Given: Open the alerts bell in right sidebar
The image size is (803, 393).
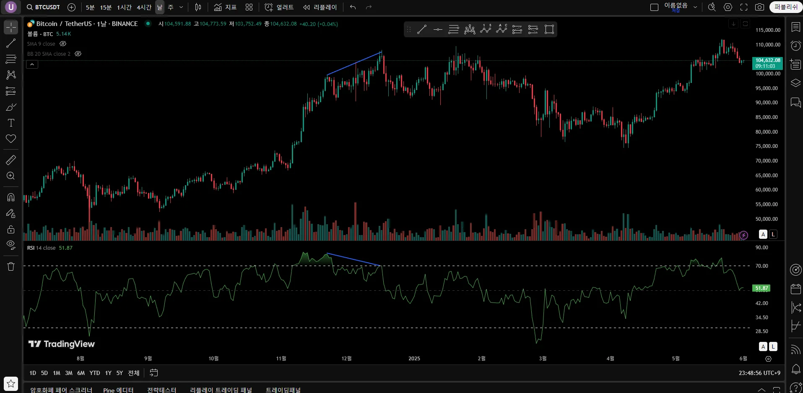Looking at the screenshot, I should (x=795, y=369).
